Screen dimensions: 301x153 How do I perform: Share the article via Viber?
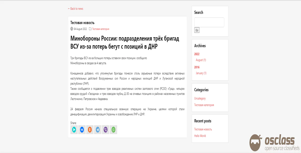(x=106, y=130)
